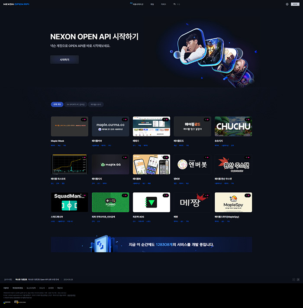The image size is (303, 308).
Task: Select the 전체 게임 filter pill
Action: 57,104
